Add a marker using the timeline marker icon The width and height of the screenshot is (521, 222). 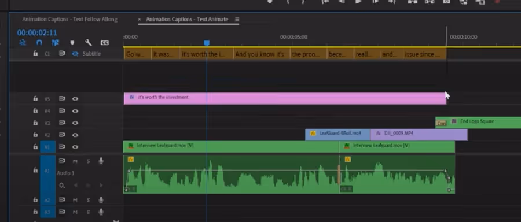[x=72, y=43]
